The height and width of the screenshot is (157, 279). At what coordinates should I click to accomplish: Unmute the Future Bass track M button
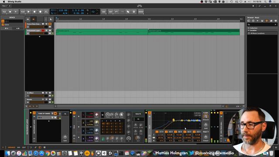pos(50,24)
